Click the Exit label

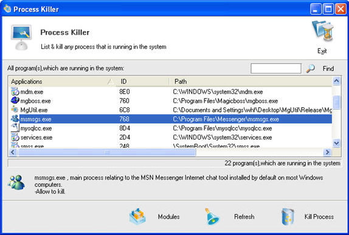click(322, 51)
